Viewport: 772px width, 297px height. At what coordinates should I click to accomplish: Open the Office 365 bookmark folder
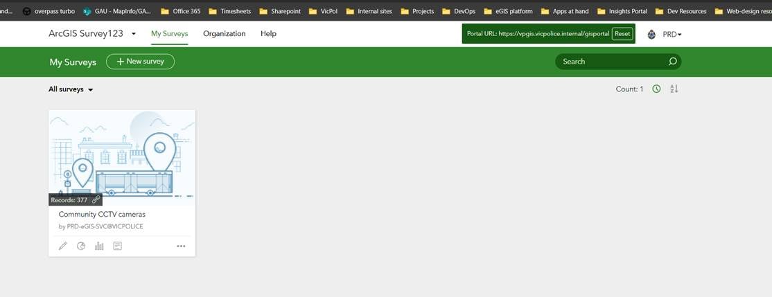[x=181, y=11]
